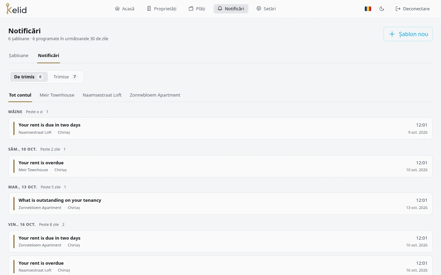Screen dimensions: 441x275
Task: Open 'What is outstanding on your tenancy' card
Action: (220, 203)
